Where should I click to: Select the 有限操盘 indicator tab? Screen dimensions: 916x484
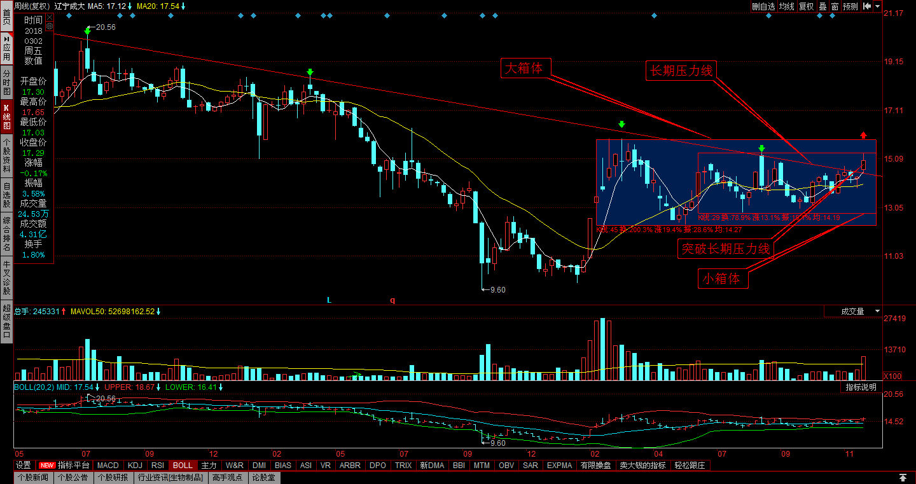[596, 466]
